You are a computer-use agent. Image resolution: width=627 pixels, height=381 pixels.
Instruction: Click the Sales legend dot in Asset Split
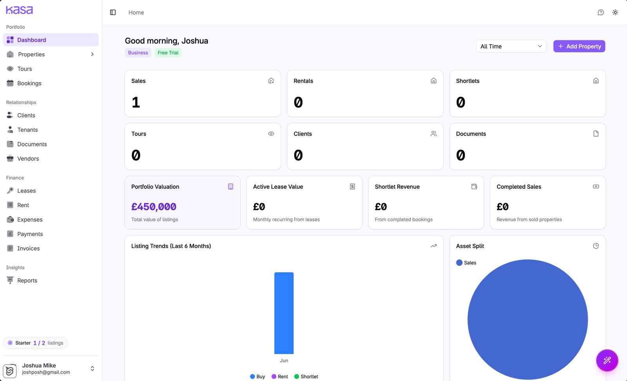[x=459, y=263]
